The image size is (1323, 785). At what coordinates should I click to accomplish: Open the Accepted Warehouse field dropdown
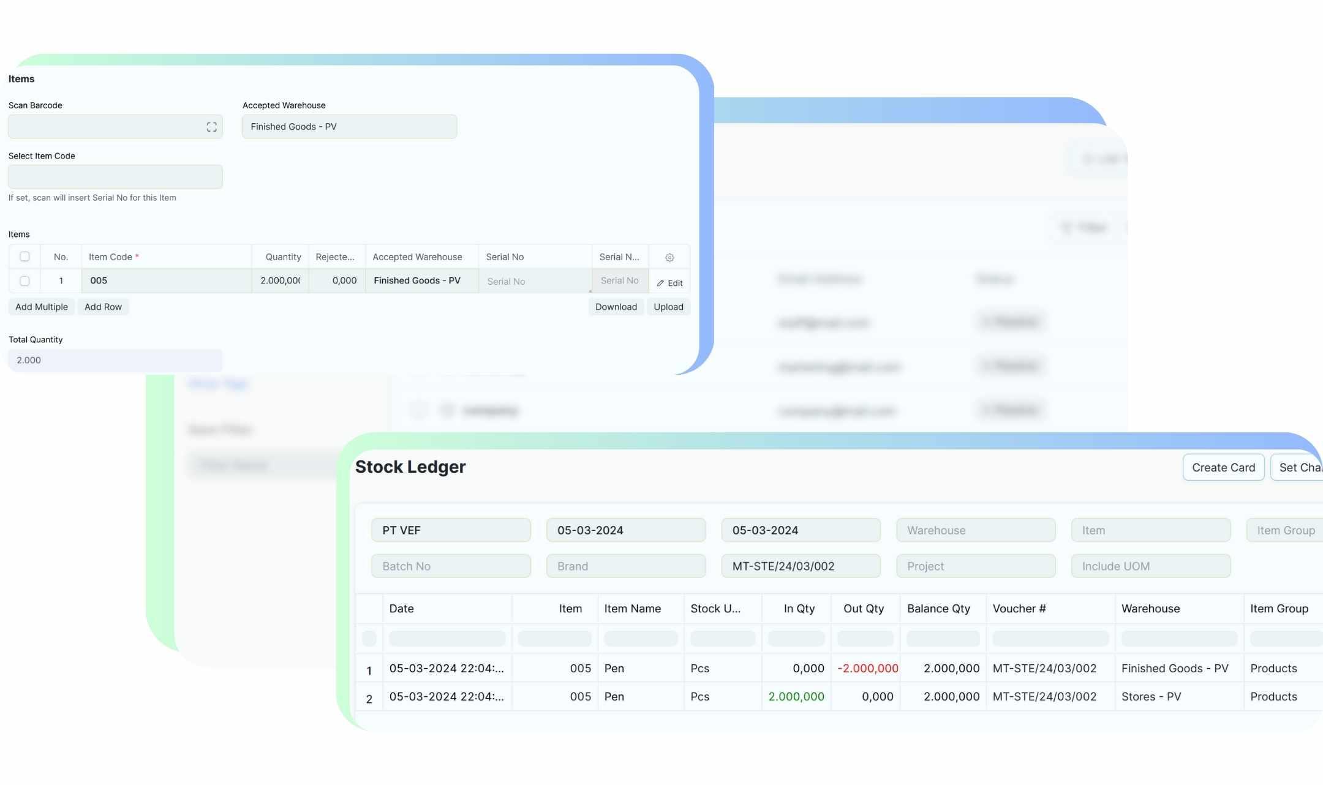click(x=349, y=127)
